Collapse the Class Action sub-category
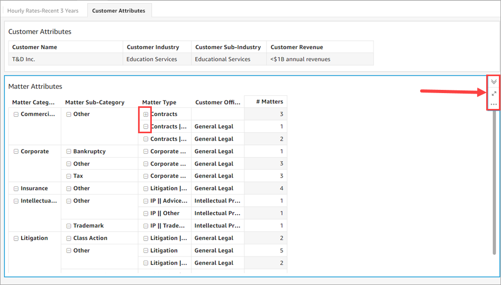Viewport: 501px width, 285px height. pos(69,238)
